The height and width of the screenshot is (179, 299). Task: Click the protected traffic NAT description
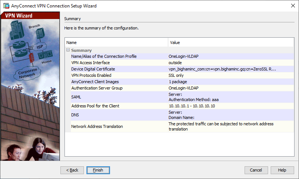point(221,126)
